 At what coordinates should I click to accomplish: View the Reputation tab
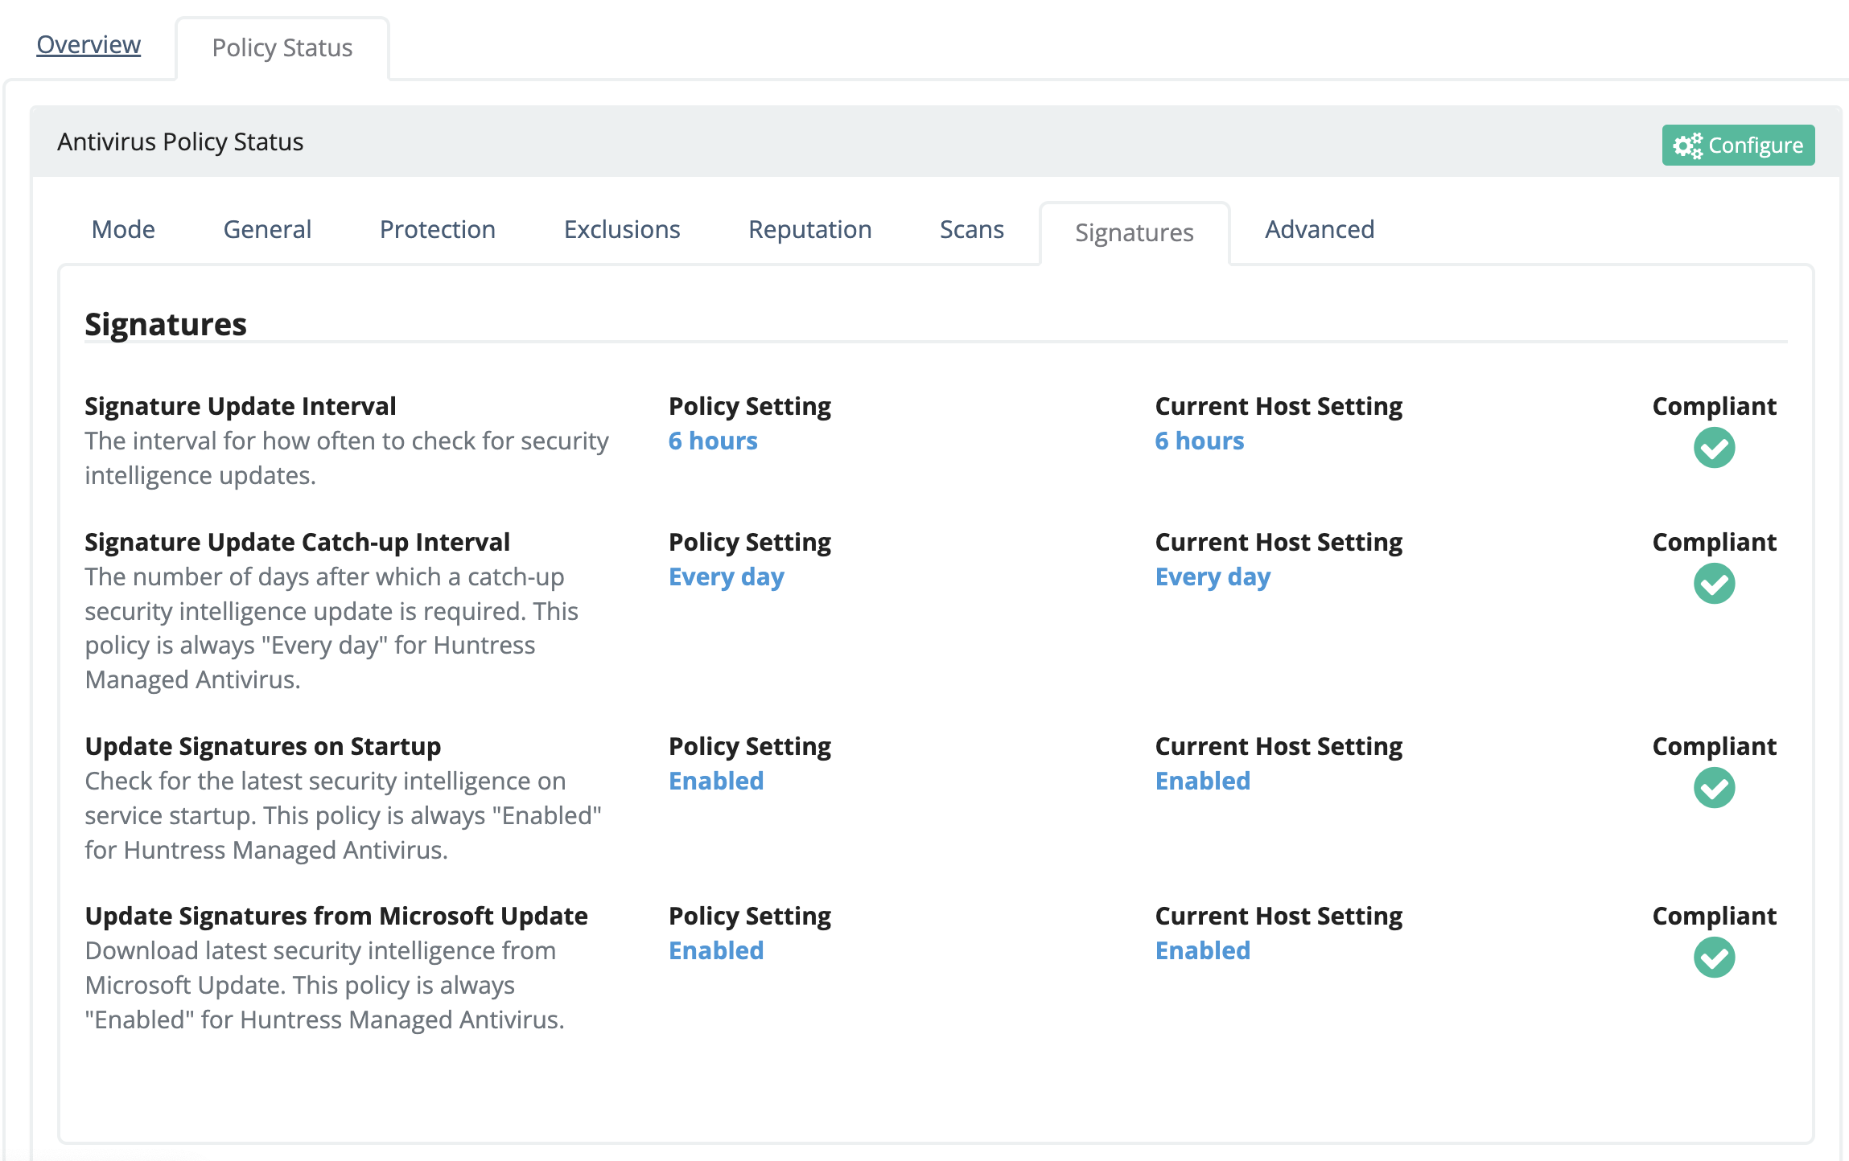coord(809,230)
